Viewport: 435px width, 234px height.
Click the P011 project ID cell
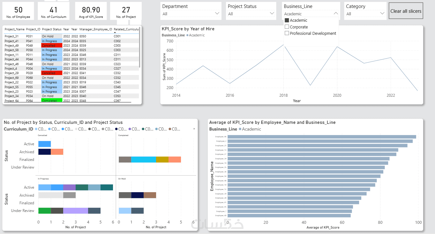[29, 55]
